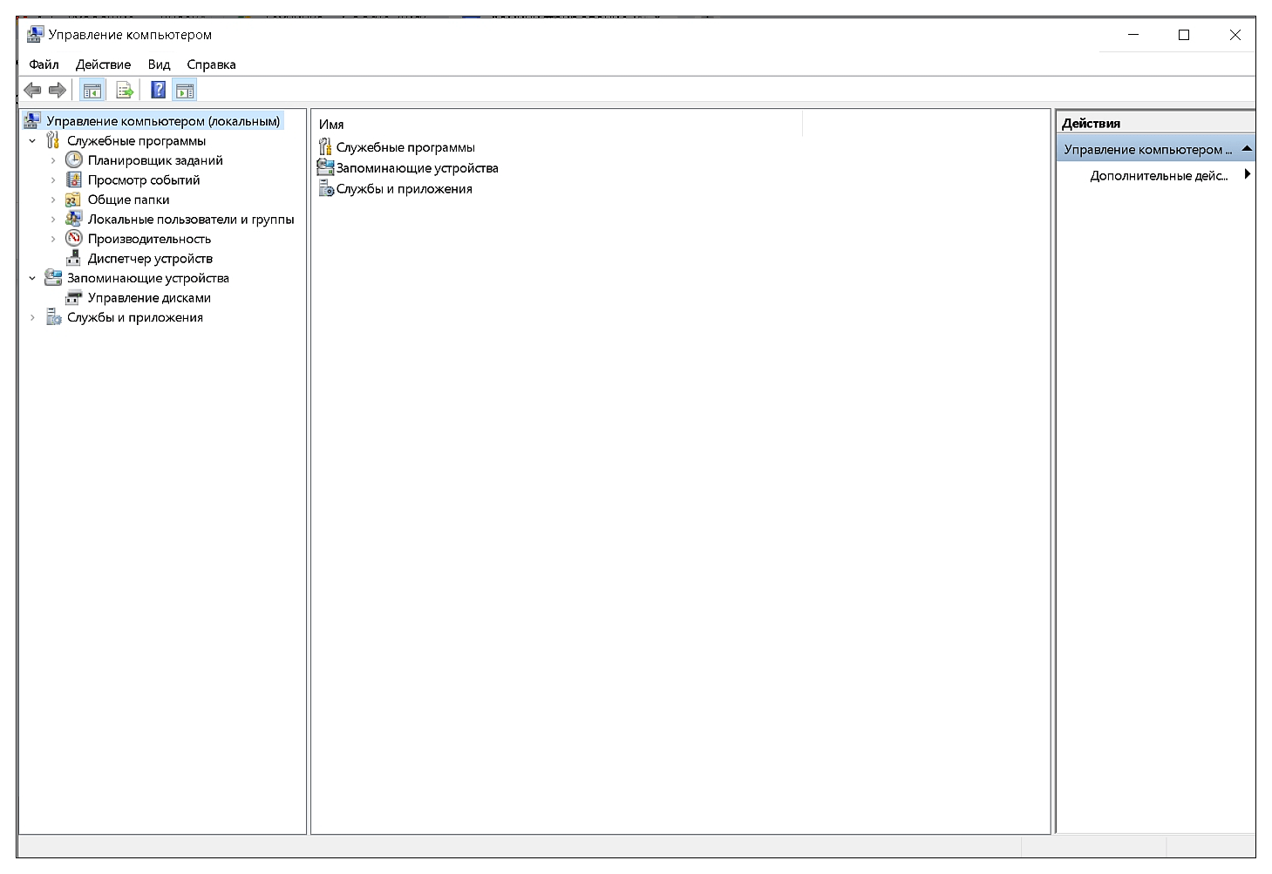Expand the Службы и приложения tree node
This screenshot has width=1272, height=874.
point(32,317)
